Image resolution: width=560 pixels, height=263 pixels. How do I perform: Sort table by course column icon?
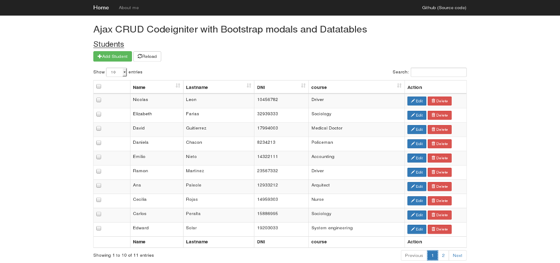(399, 86)
